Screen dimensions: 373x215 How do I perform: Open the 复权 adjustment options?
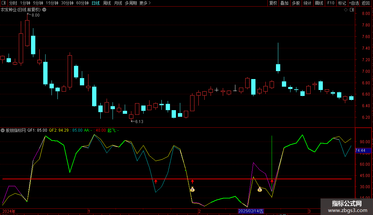coord(273,3)
